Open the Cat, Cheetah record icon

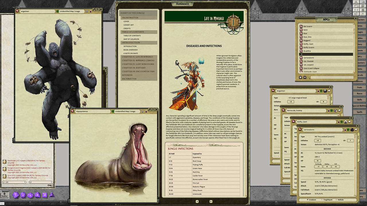[x=301, y=61]
